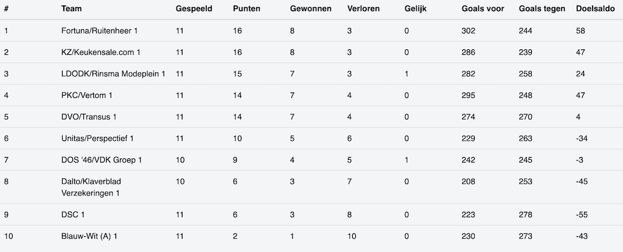
Task: Click Blauw-Wit (A) 1 team
Action: (x=89, y=236)
